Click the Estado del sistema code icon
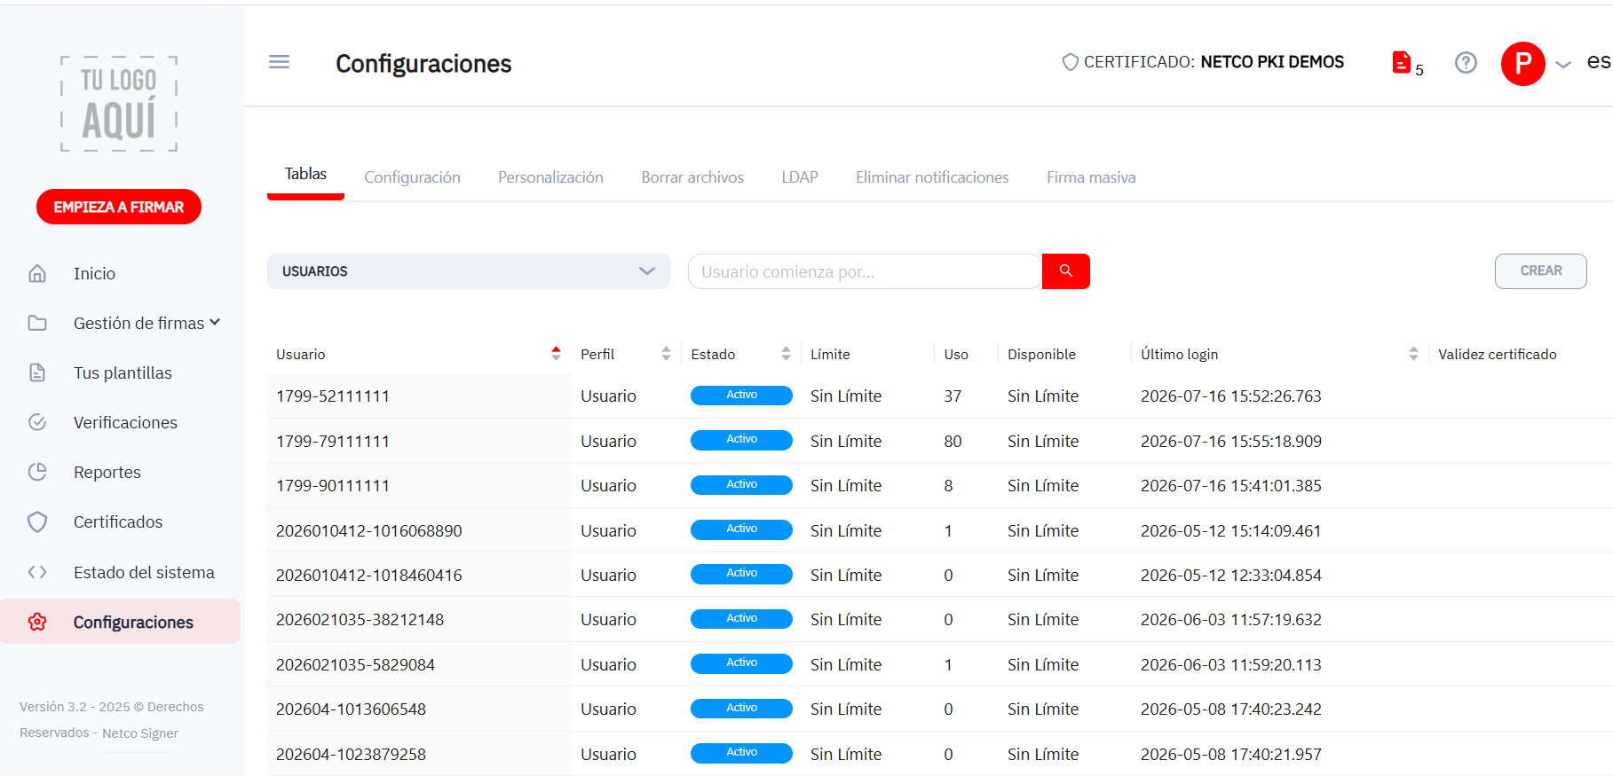The image size is (1613, 776). [x=37, y=572]
